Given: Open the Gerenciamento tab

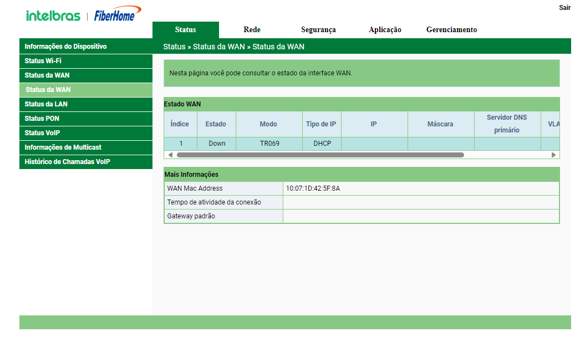Looking at the screenshot, I should [452, 30].
